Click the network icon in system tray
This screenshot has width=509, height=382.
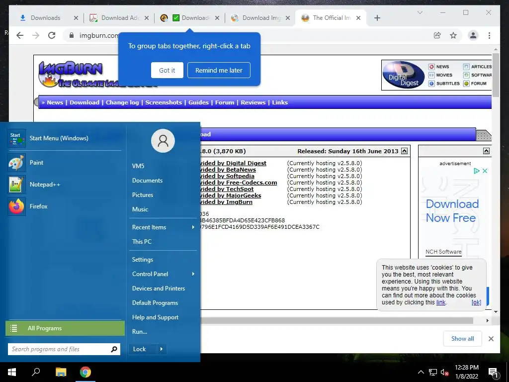433,372
